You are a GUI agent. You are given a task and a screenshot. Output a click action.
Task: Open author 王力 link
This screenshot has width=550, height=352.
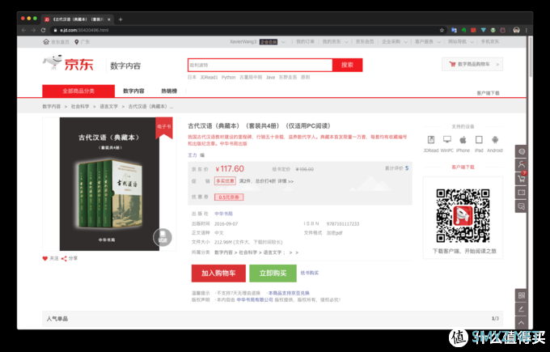pos(192,155)
